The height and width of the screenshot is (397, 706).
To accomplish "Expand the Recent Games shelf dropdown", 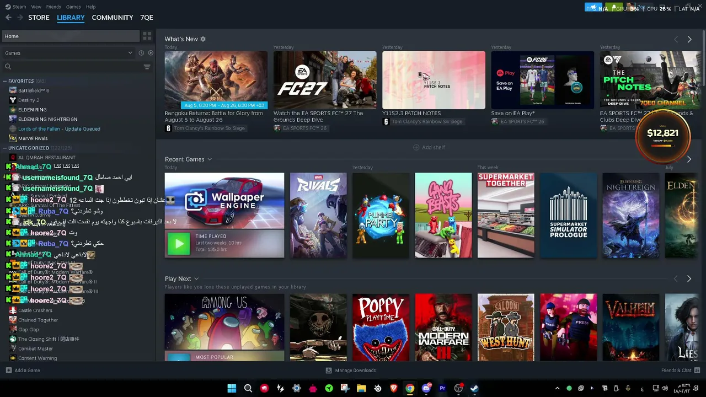I will coord(210,159).
